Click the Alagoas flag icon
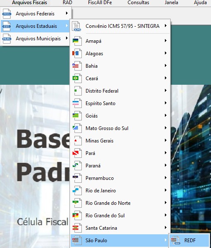This screenshot has height=248, width=211. [77, 54]
